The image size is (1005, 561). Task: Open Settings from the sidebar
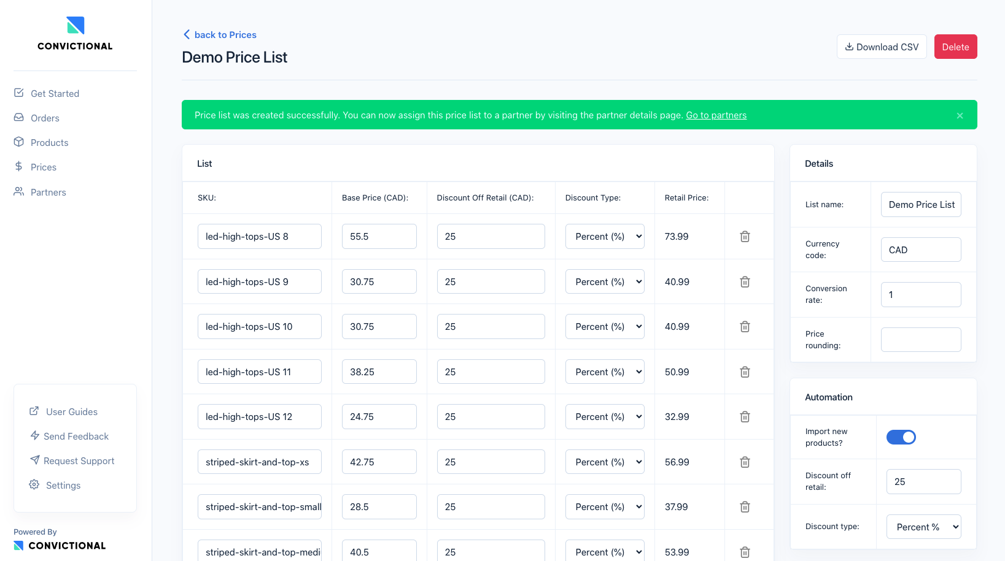[63, 485]
